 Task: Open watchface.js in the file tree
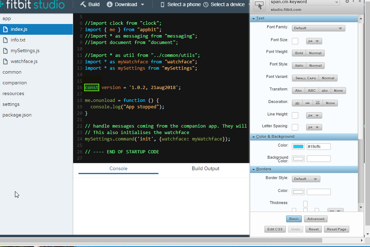coord(24,61)
